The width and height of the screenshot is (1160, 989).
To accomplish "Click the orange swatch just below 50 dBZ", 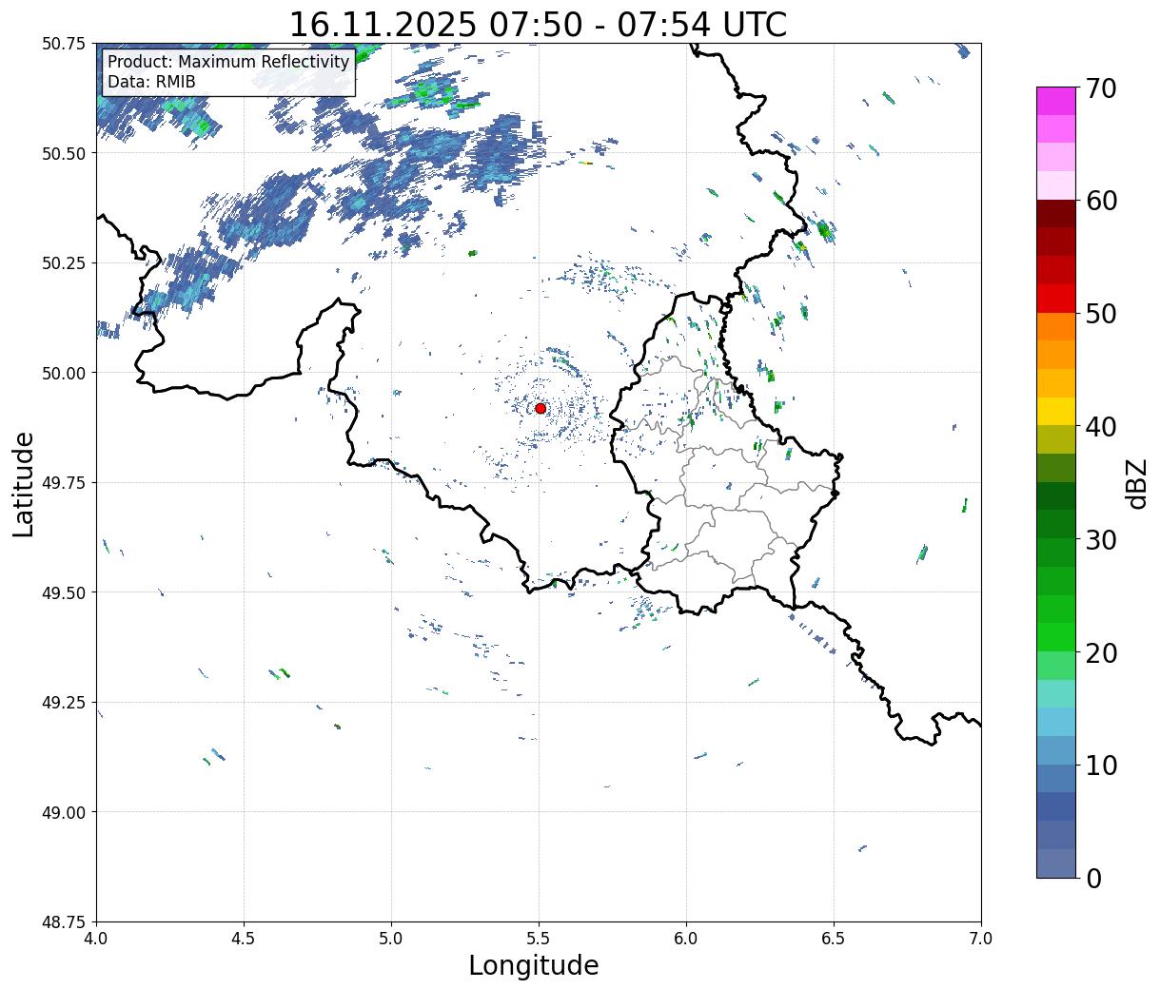I will (x=1056, y=327).
